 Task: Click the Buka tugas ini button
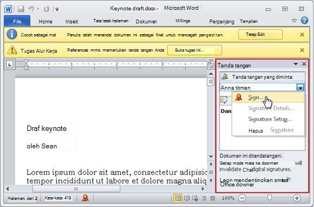coord(195,50)
